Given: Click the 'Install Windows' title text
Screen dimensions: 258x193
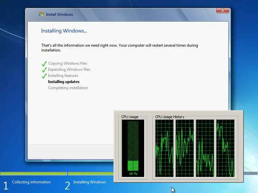Looking at the screenshot, I should click(59, 14).
